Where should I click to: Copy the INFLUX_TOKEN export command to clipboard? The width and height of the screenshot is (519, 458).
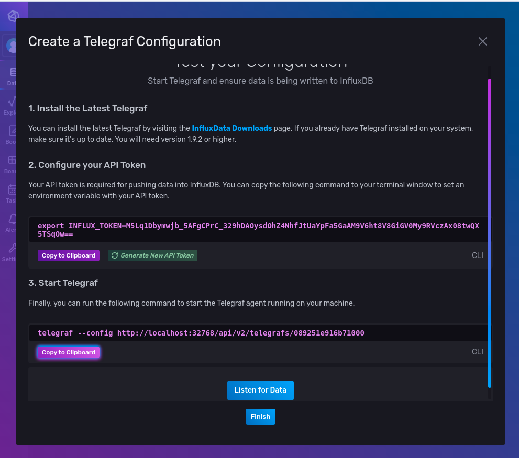click(69, 255)
